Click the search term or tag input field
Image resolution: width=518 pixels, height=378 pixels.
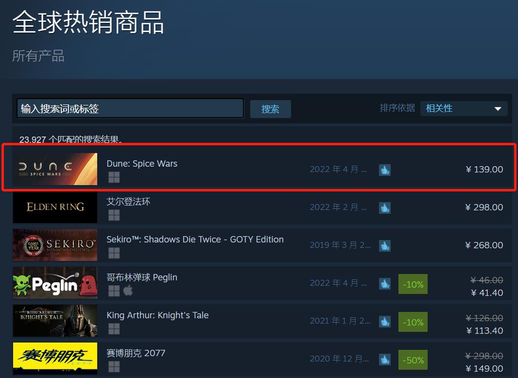[x=130, y=108]
